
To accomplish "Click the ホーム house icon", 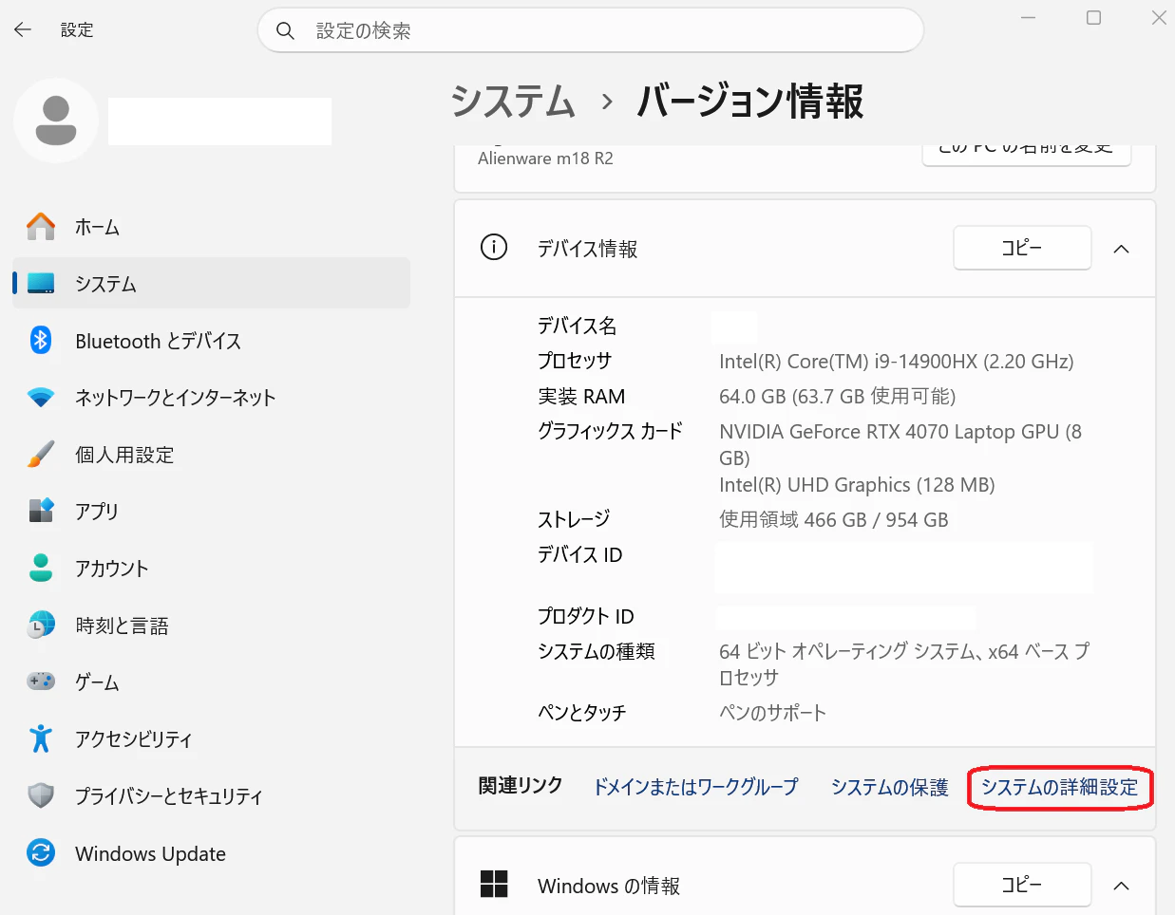I will pyautogui.click(x=41, y=227).
